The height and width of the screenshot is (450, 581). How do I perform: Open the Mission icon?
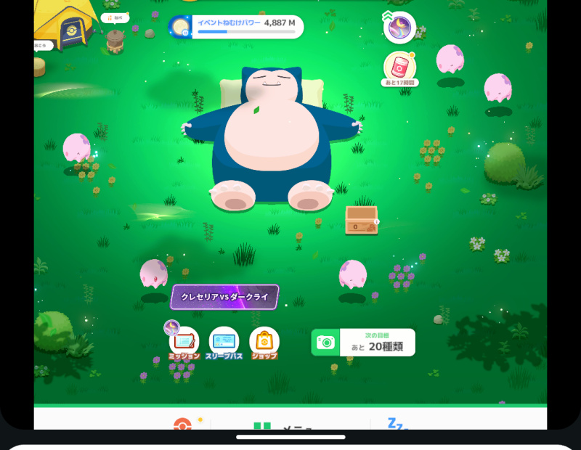click(x=184, y=343)
